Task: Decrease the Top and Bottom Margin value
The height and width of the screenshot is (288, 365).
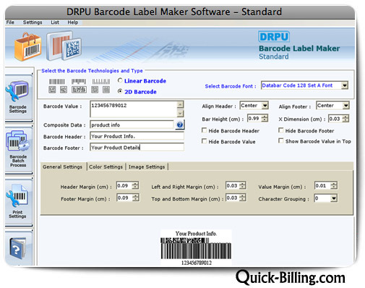Action: point(243,199)
